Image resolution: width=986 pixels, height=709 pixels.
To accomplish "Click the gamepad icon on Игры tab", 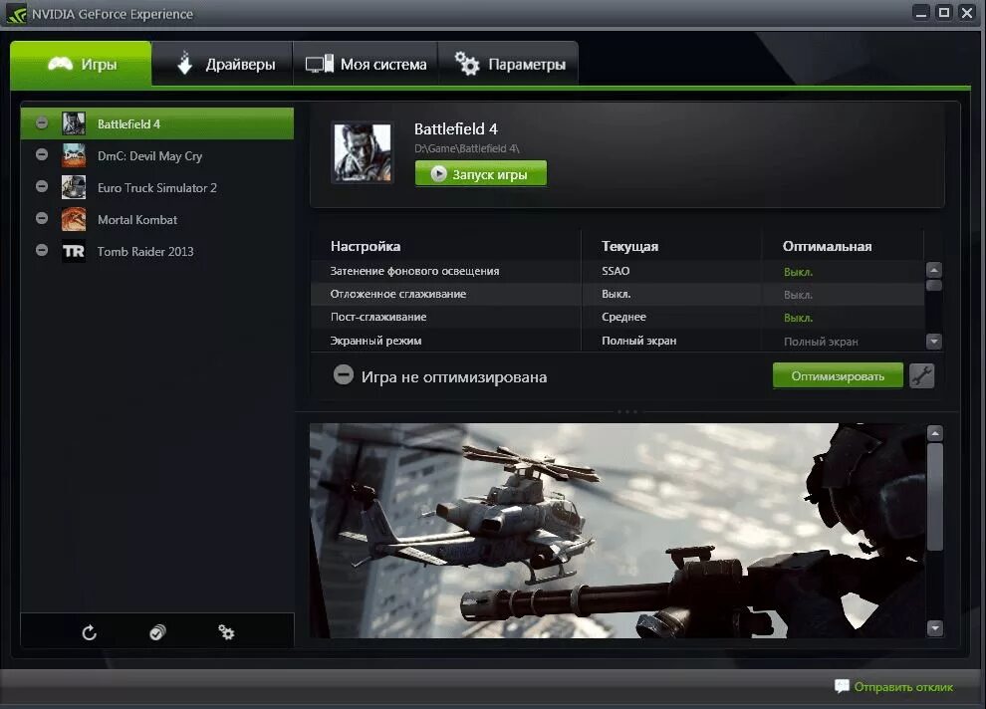I will pos(61,64).
